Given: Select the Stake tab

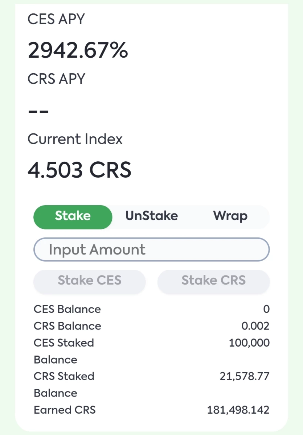Looking at the screenshot, I should point(73,217).
